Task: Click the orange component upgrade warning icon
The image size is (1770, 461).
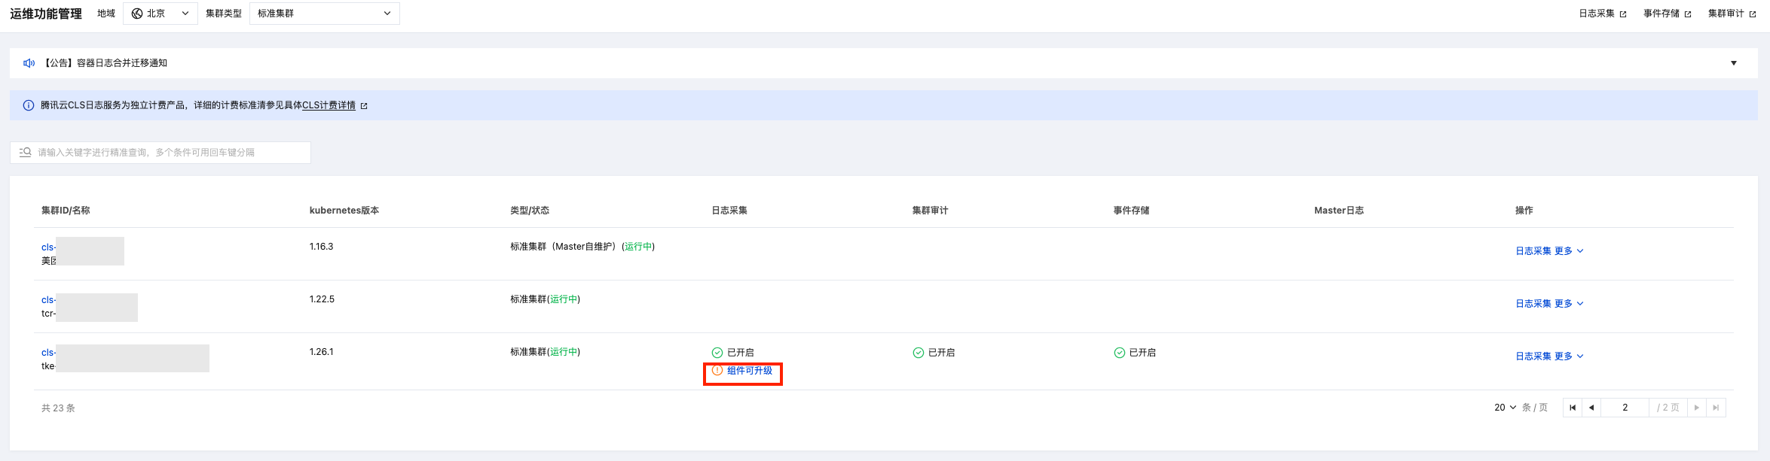Action: point(717,371)
